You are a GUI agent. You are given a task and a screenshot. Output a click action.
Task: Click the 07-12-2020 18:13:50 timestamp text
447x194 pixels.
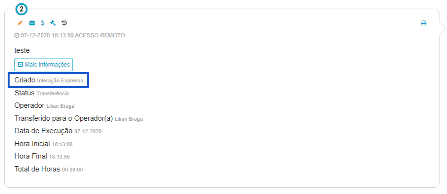point(47,35)
